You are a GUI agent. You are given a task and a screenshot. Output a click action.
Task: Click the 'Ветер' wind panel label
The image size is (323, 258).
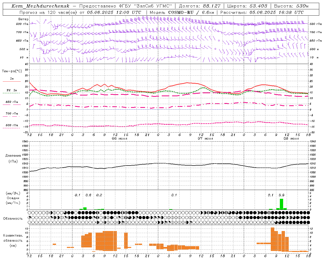[23, 19]
